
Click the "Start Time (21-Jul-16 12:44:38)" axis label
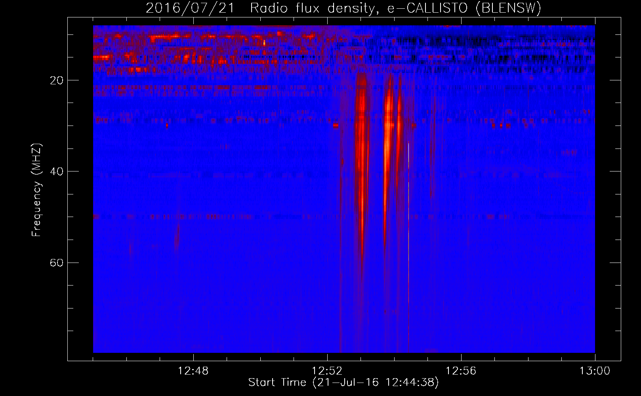[343, 383]
